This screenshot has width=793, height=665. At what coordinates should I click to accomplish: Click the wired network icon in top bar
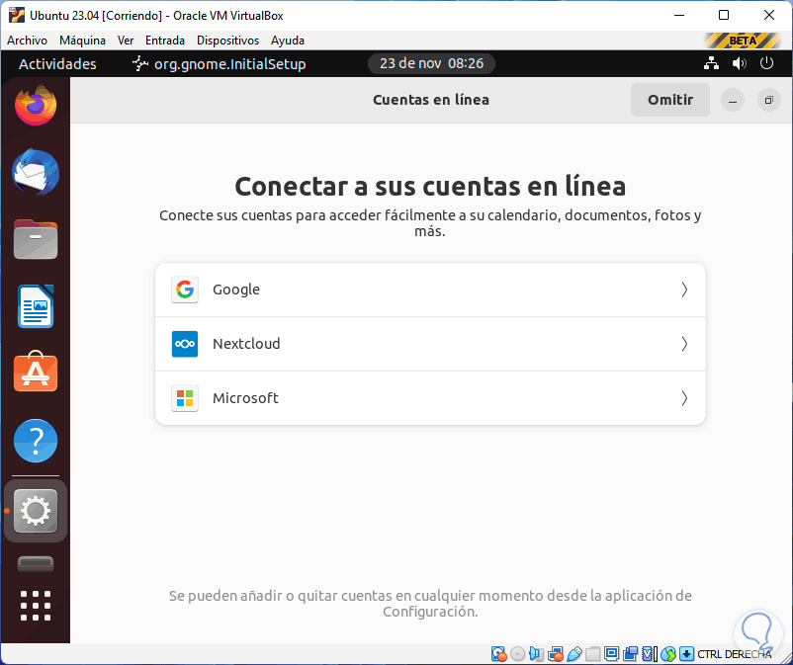712,63
